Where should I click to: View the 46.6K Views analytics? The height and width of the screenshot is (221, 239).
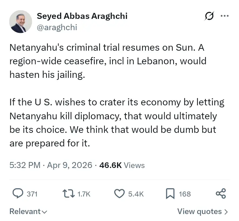(122, 165)
